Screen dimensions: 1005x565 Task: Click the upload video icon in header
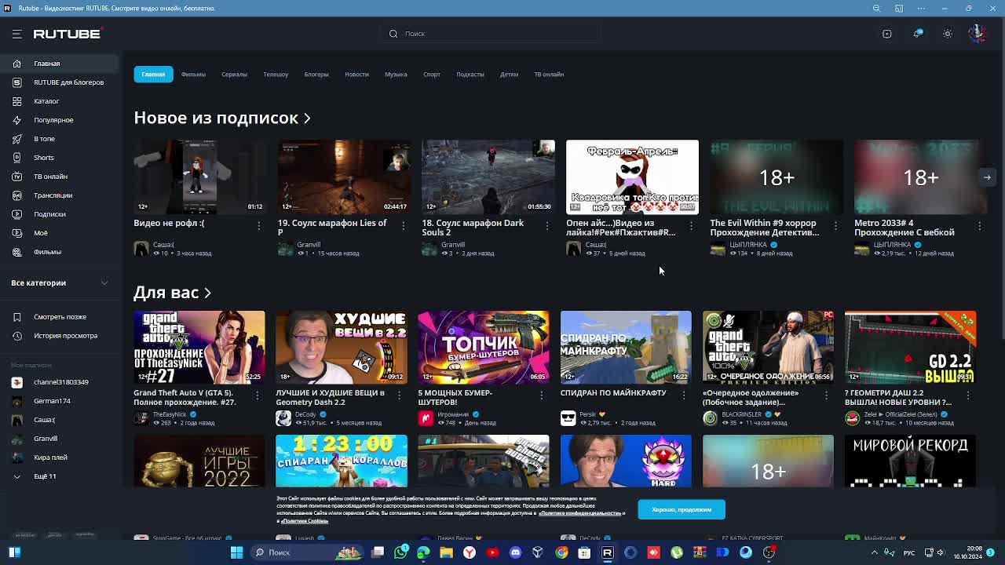pyautogui.click(x=887, y=34)
